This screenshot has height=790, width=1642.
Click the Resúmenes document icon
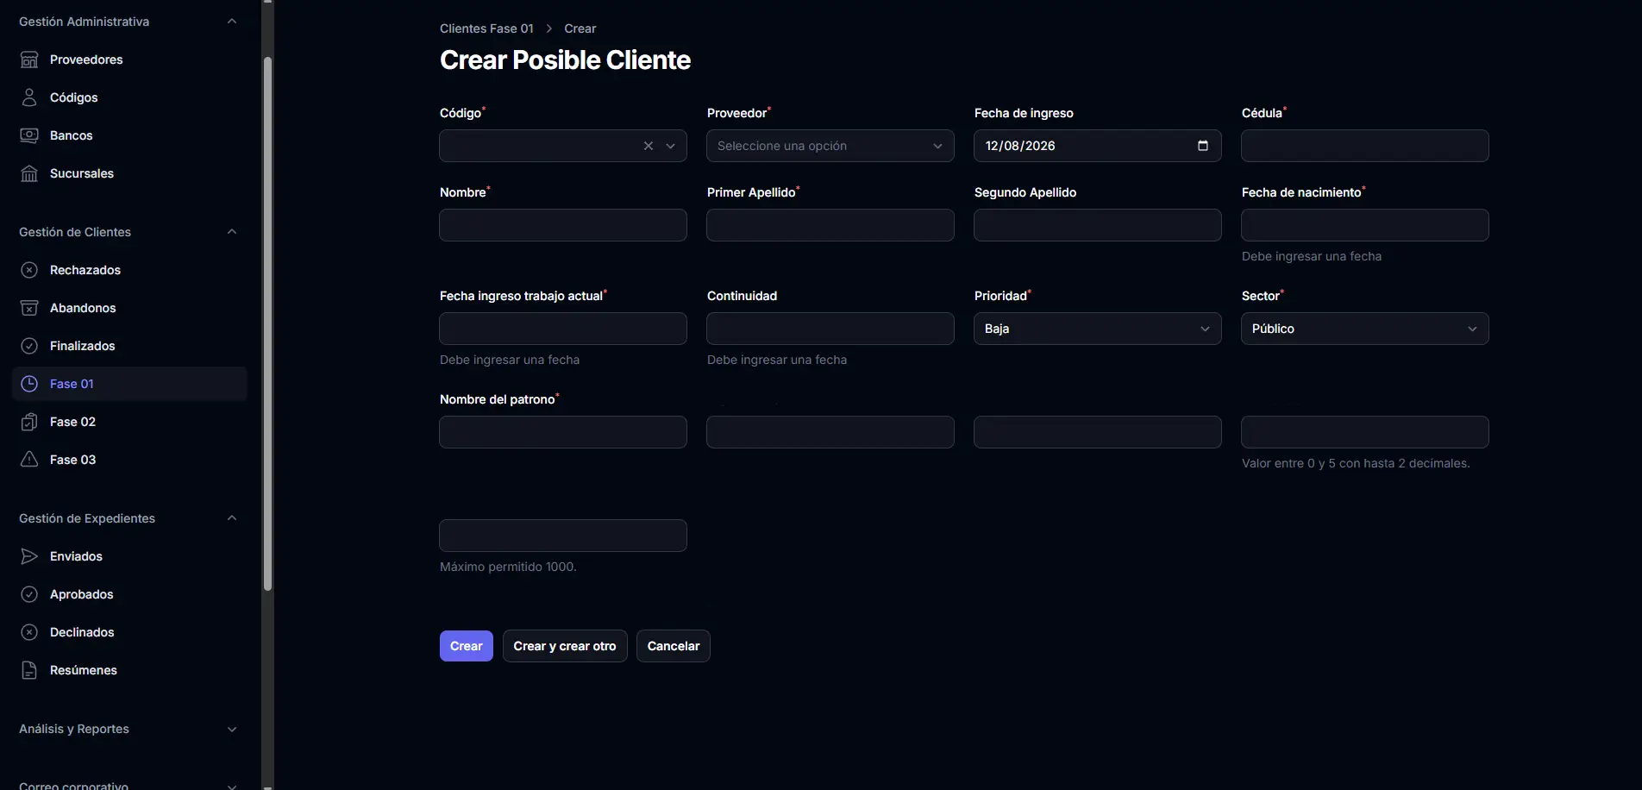[29, 670]
